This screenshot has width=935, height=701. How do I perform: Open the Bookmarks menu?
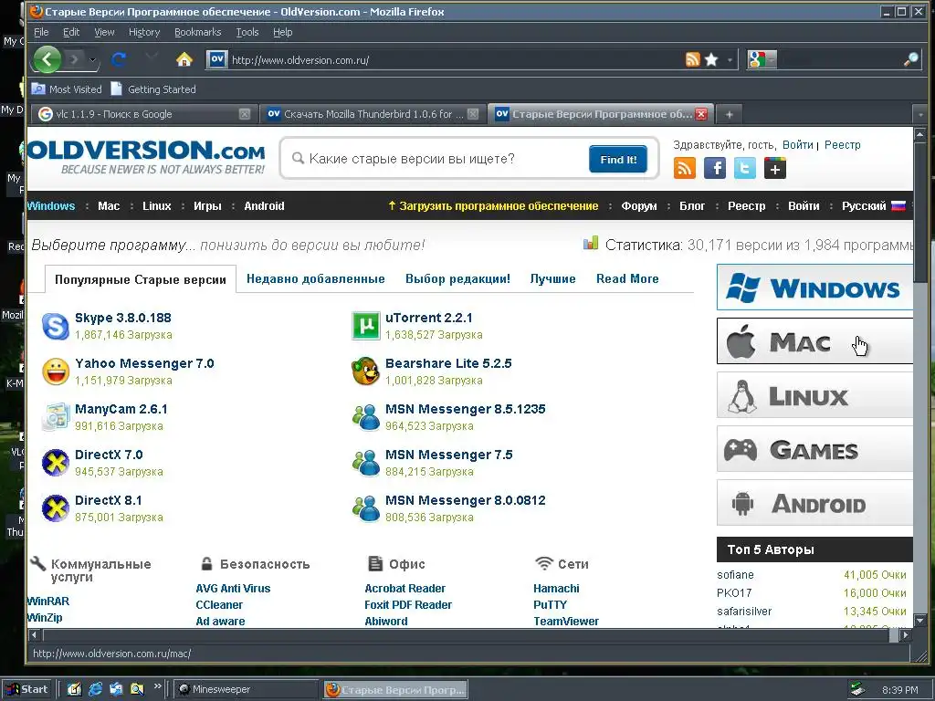pyautogui.click(x=197, y=32)
